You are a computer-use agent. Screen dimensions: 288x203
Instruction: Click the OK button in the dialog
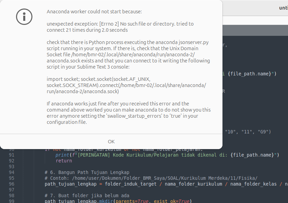click(111, 142)
